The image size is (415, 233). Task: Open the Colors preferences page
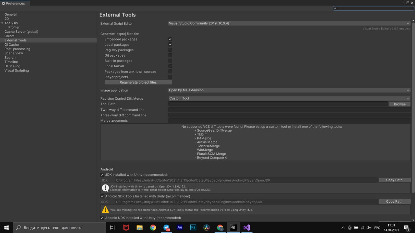pos(9,36)
